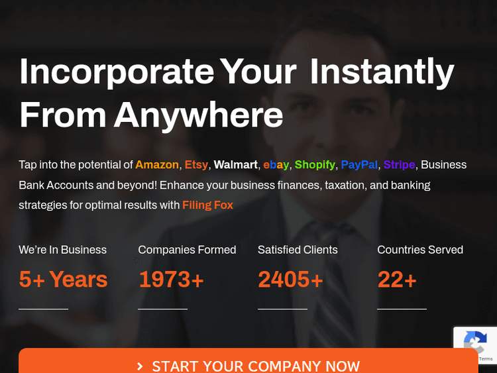This screenshot has height=373, width=497.
Task: Click the orange Filing Fox name
Action: 208,205
